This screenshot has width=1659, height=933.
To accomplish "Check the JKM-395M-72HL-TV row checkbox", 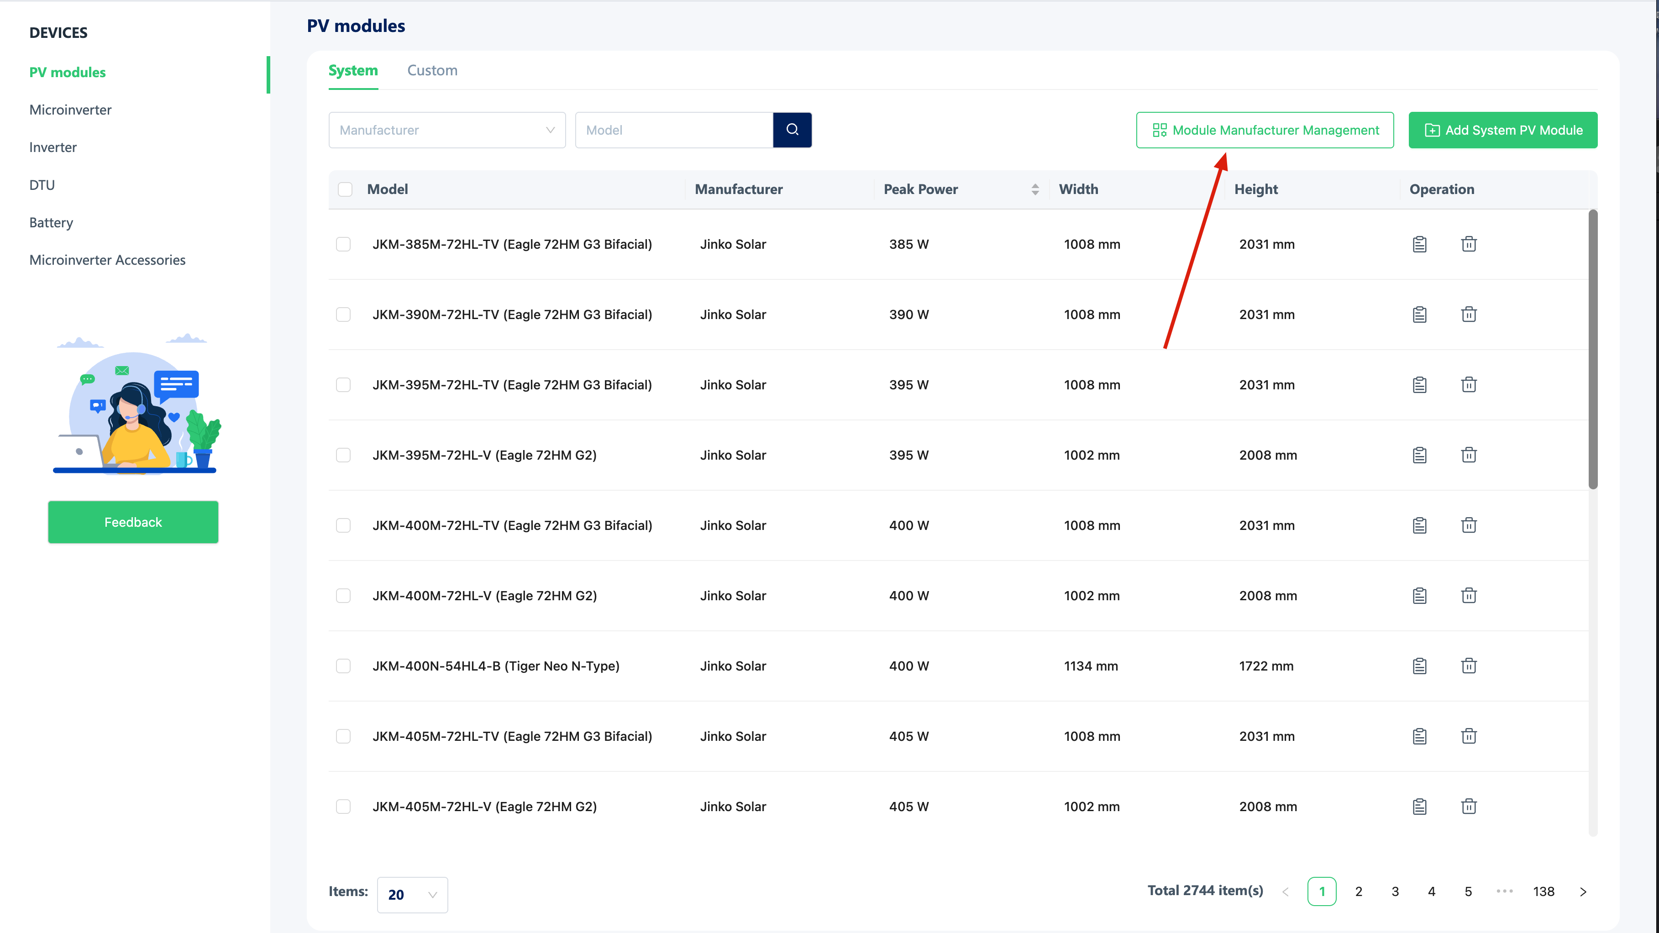I will 343,385.
